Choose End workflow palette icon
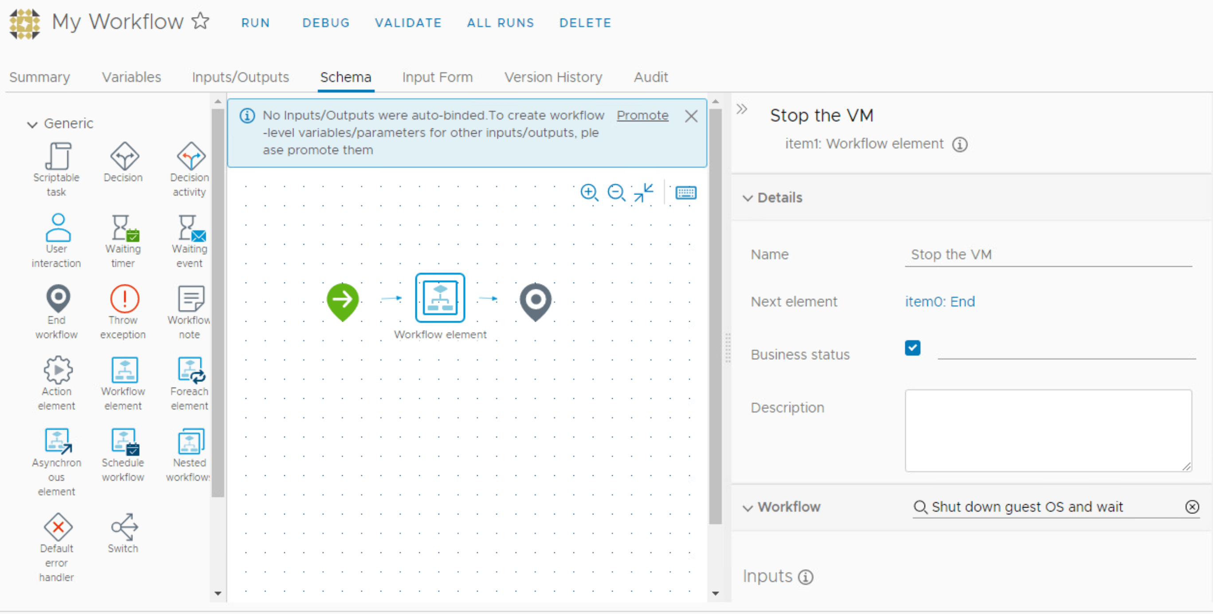Screen dimensions: 1213x614 coord(58,299)
